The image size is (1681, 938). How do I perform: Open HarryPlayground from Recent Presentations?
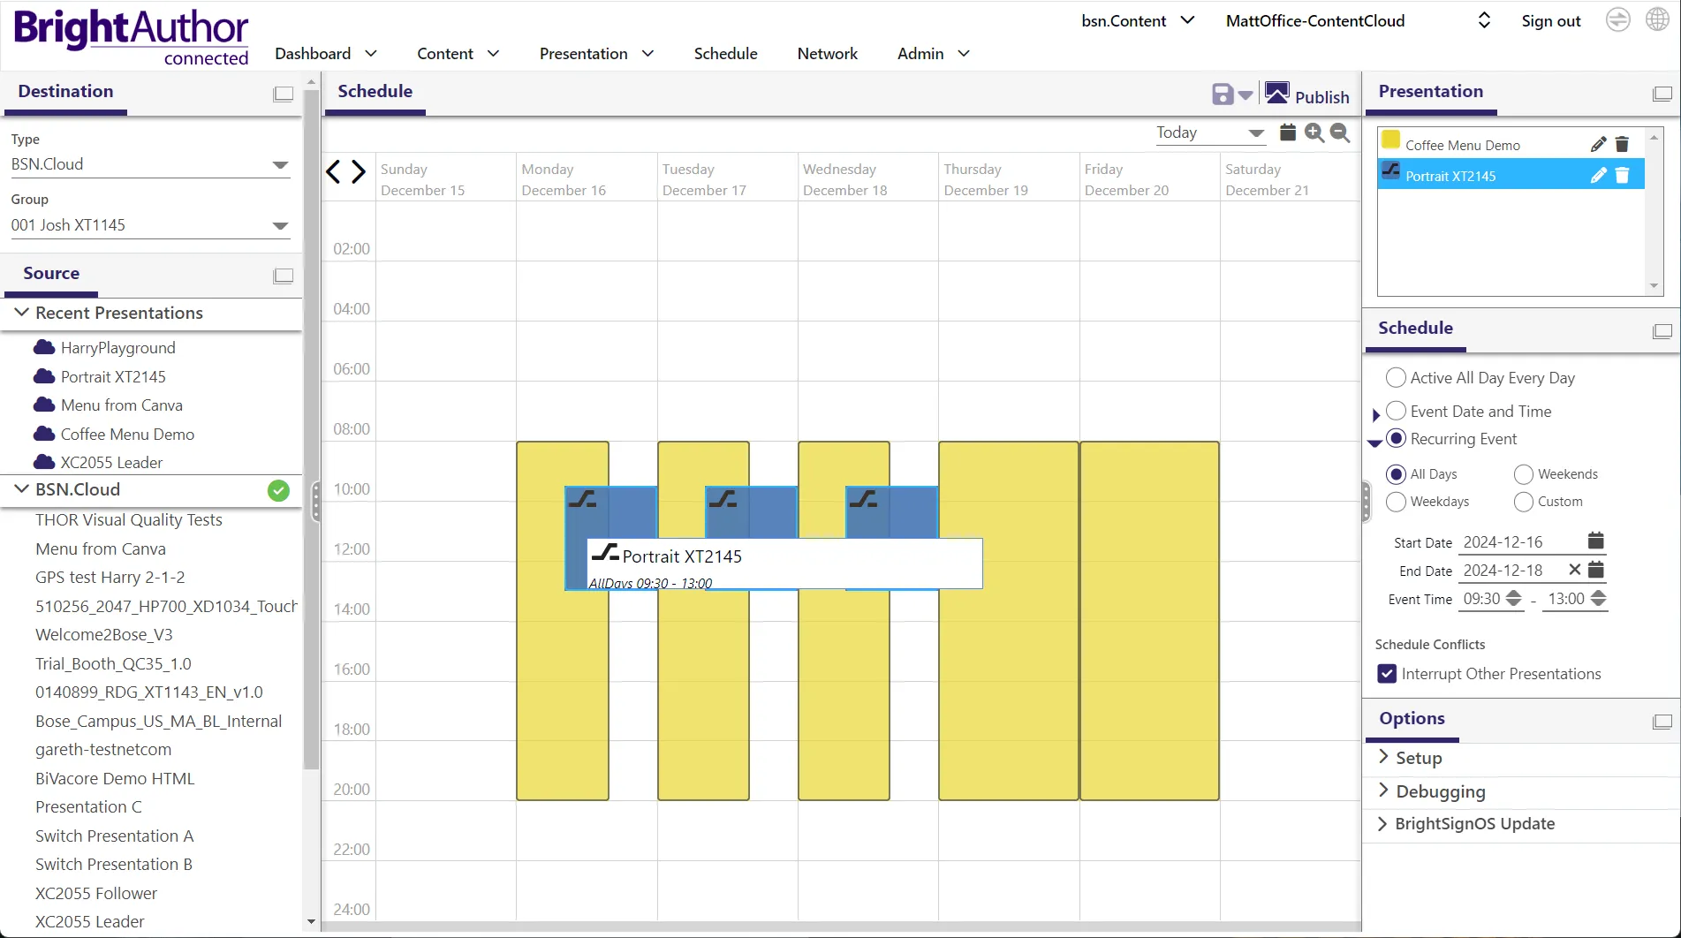tap(117, 348)
